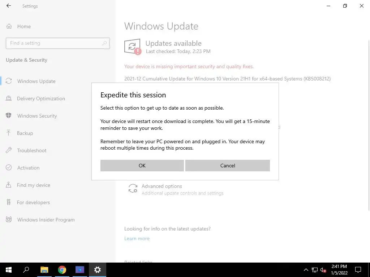Open Find my device settings

pos(34,185)
